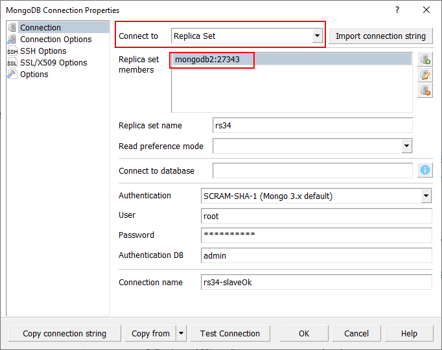Click the Password input field
Image resolution: width=442 pixels, height=350 pixels.
[x=316, y=235]
